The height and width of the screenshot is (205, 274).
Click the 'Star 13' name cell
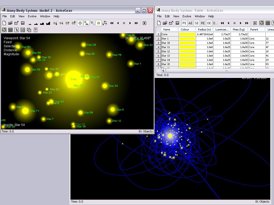[170, 56]
